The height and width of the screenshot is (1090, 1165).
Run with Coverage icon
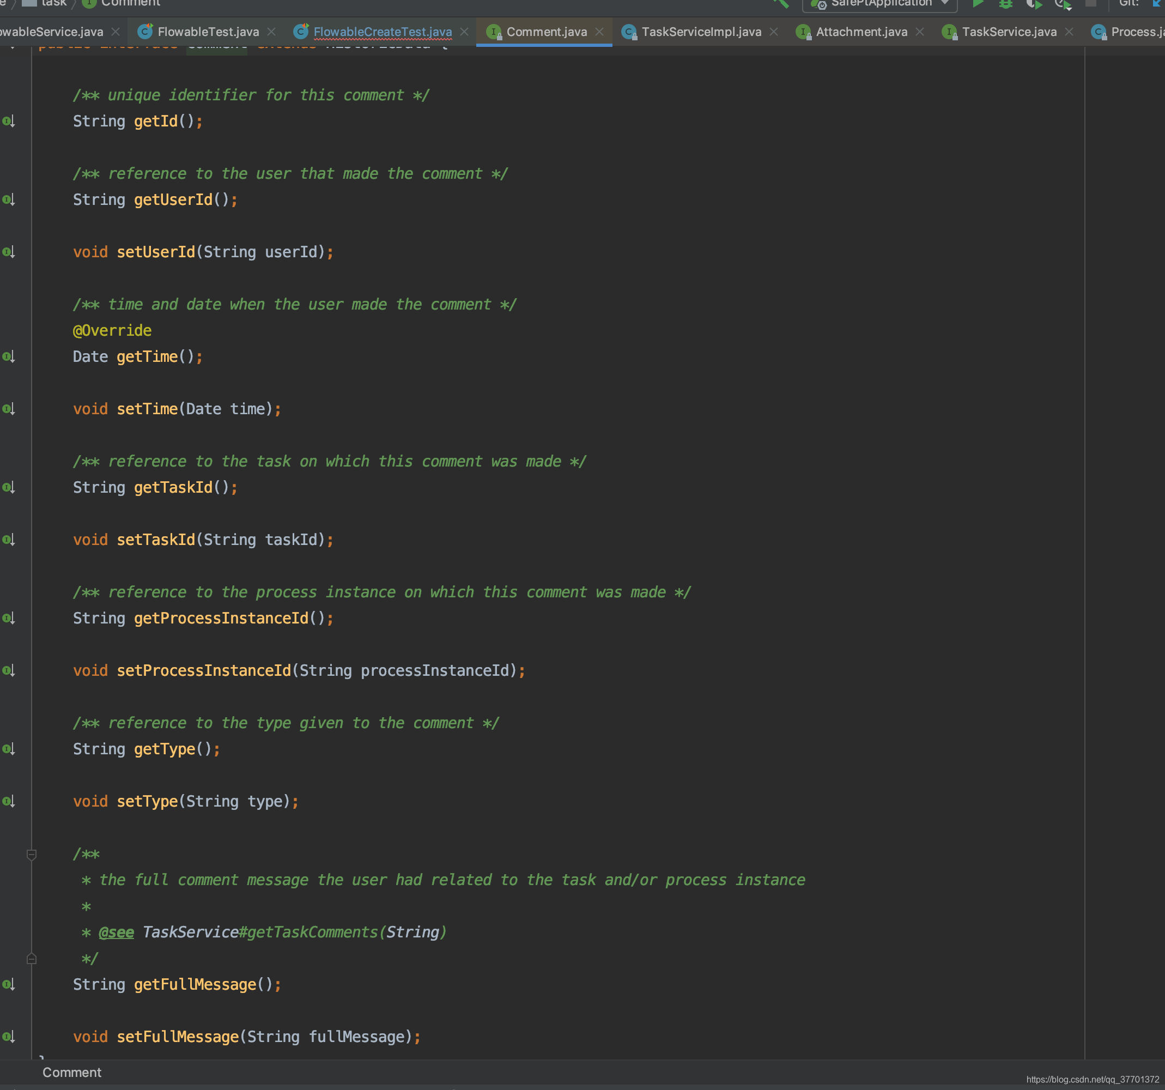[x=1033, y=3]
